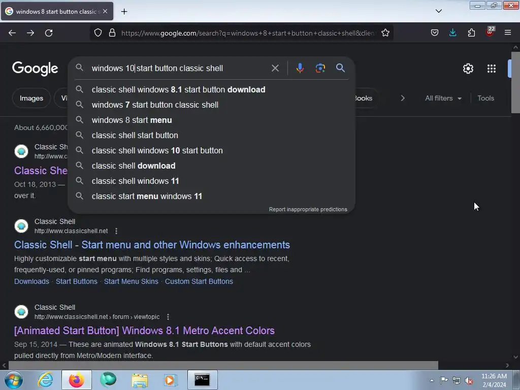Open the extension with badge 22

490,32
